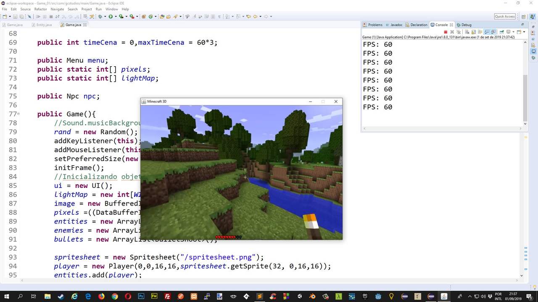Switch to the Debug tab
The height and width of the screenshot is (302, 538).
click(464, 25)
